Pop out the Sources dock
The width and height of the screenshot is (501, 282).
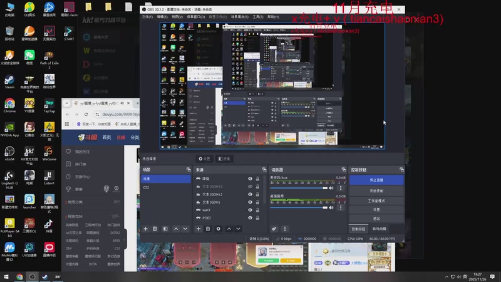pos(264,169)
